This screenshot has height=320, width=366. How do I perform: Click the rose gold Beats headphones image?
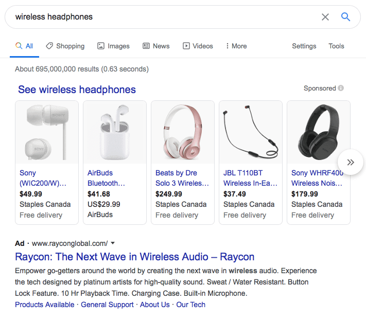[182, 133]
